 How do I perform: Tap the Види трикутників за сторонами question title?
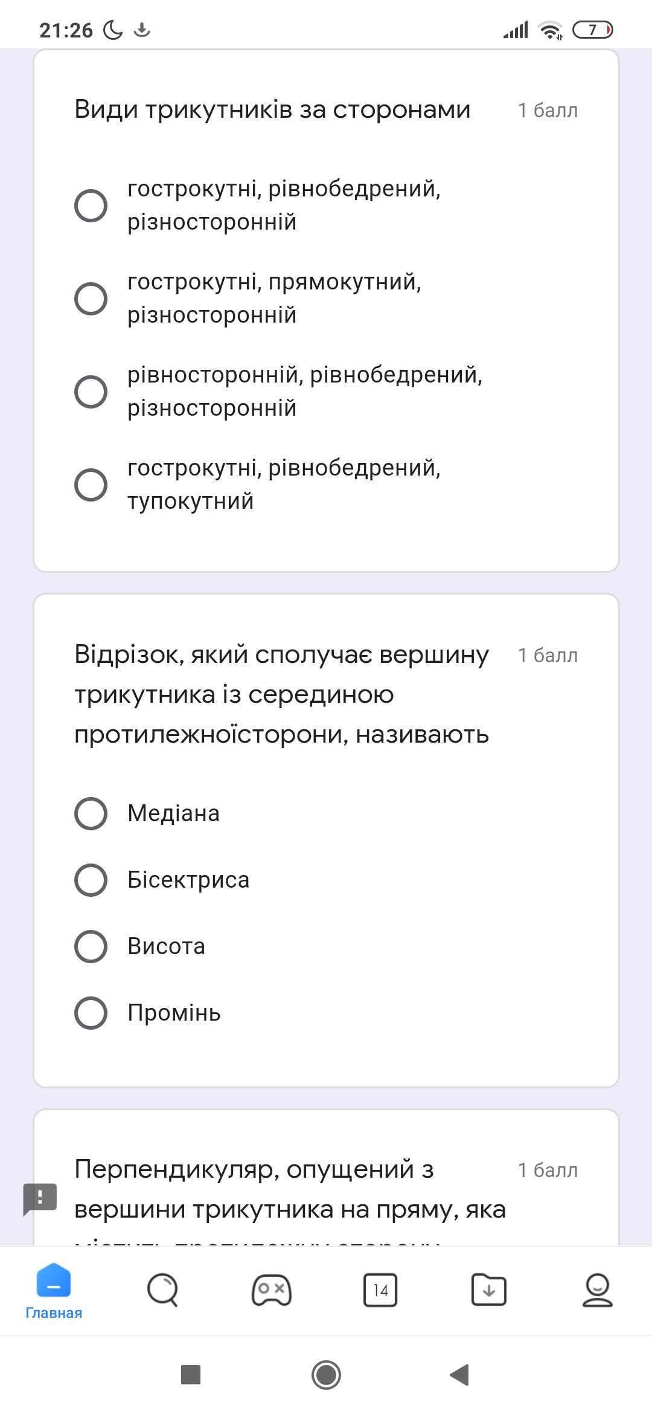[272, 110]
